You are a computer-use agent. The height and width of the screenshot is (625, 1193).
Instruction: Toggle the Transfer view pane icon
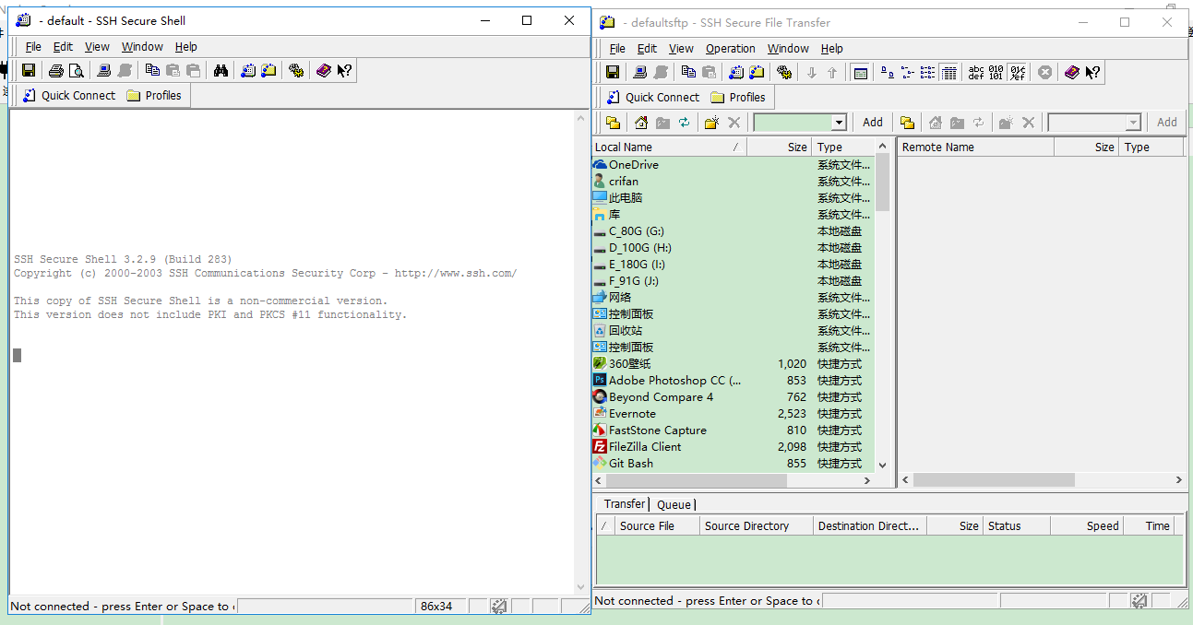[860, 72]
